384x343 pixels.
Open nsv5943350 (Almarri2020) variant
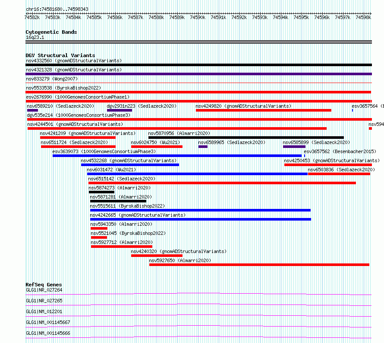coord(121,224)
